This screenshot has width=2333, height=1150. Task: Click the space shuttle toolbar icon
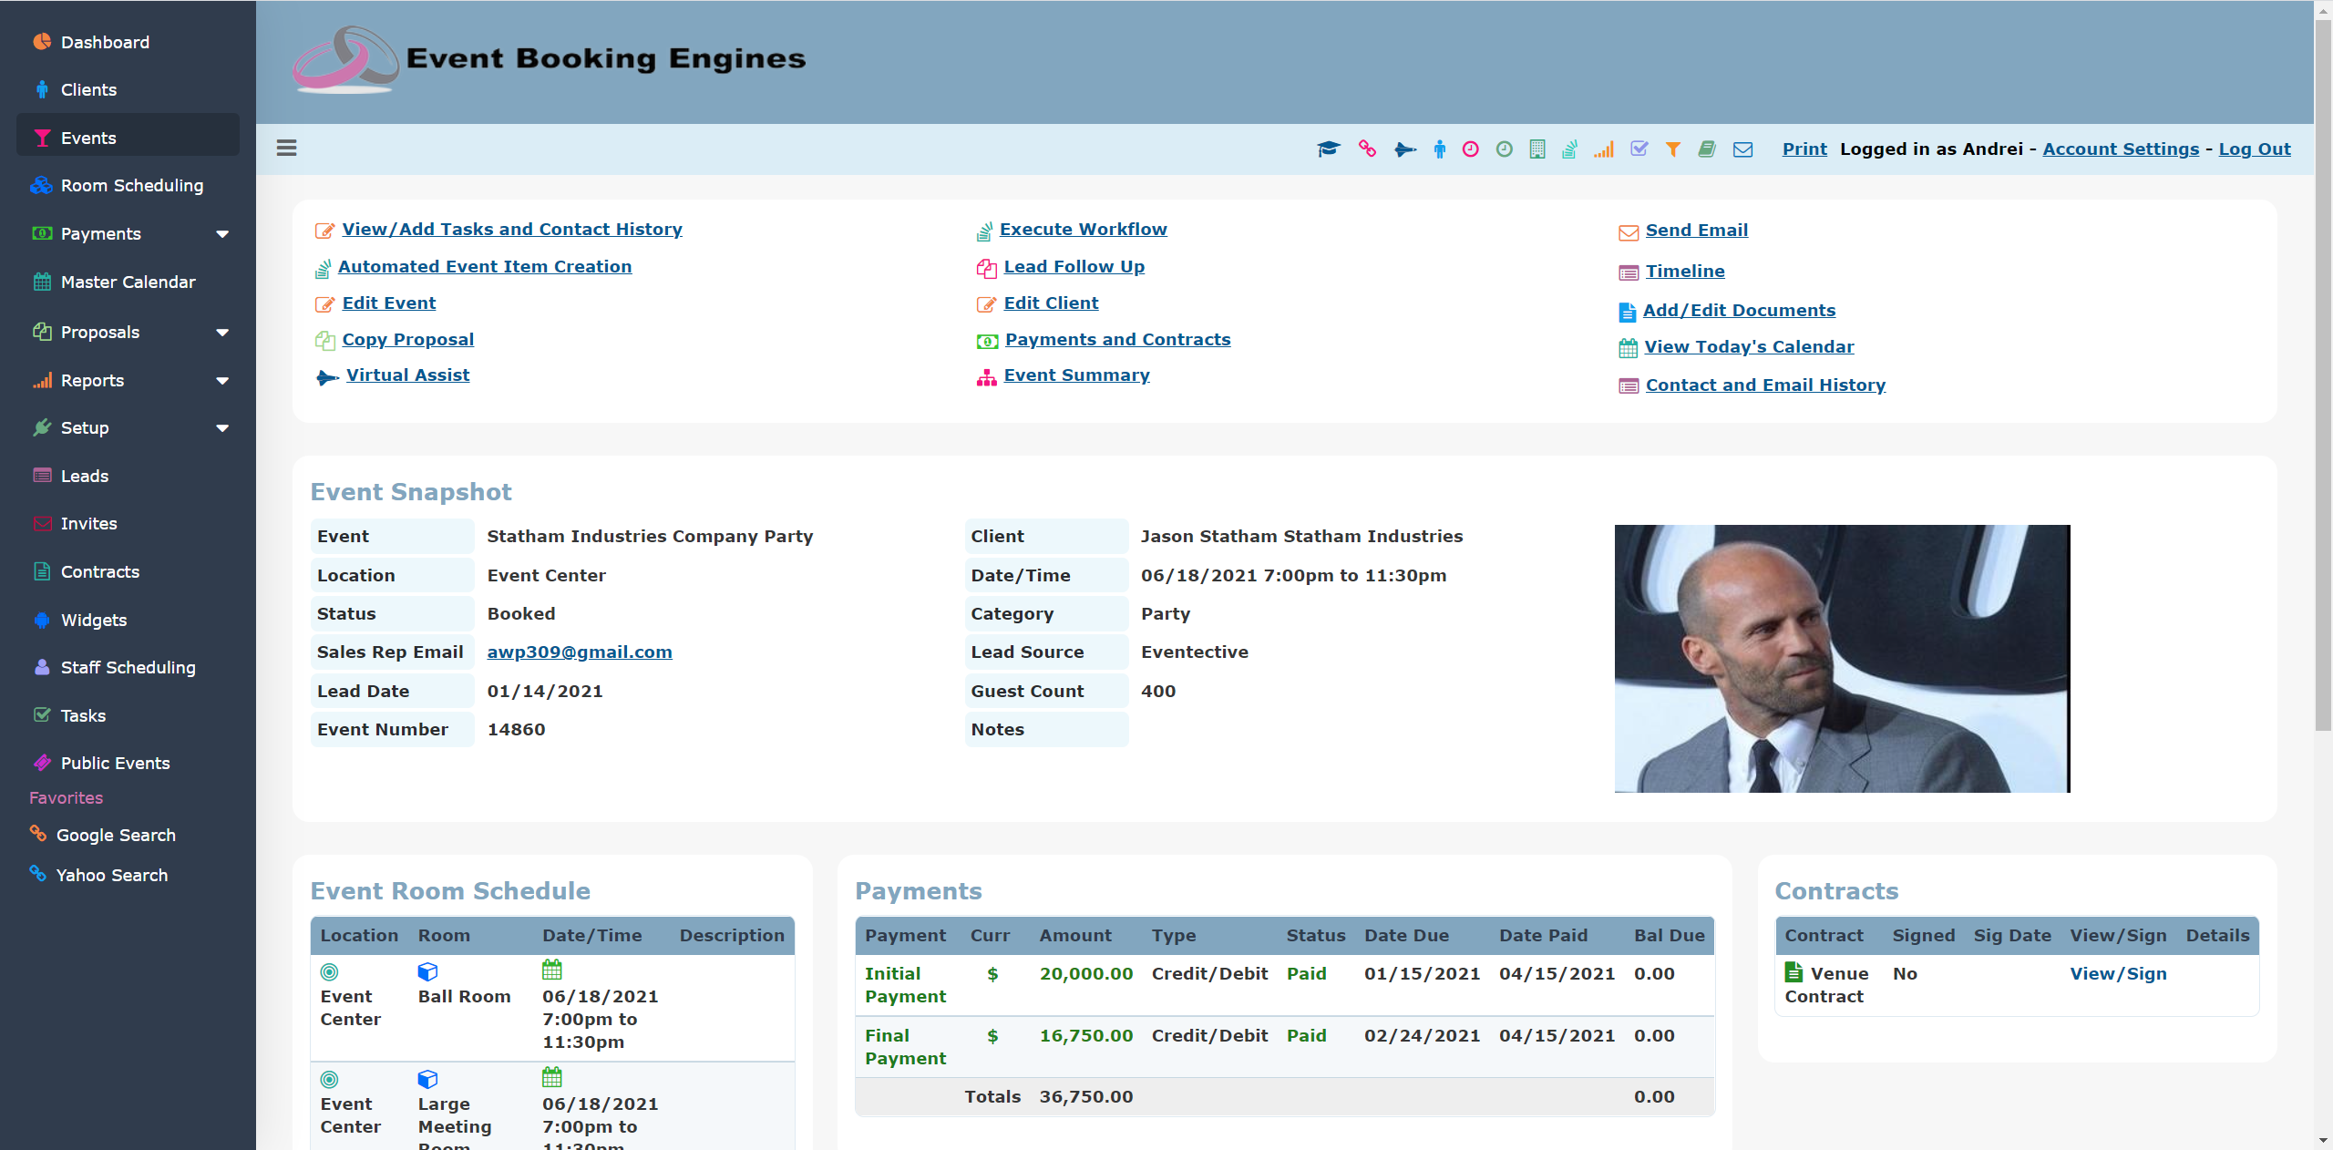1405,149
